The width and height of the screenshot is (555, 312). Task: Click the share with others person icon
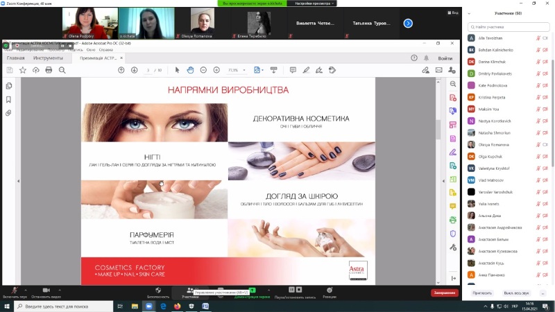point(452,70)
